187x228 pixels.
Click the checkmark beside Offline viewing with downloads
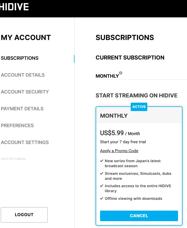click(x=102, y=199)
